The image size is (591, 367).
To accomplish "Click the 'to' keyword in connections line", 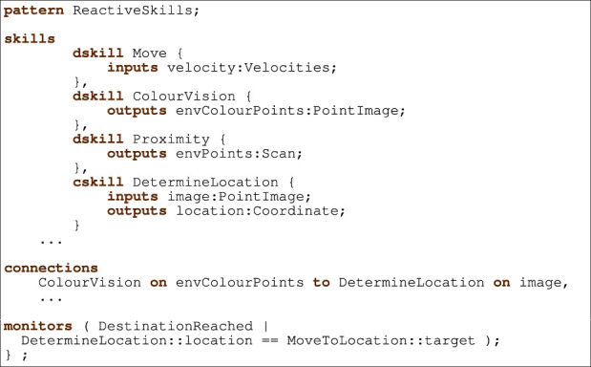I will click(321, 283).
